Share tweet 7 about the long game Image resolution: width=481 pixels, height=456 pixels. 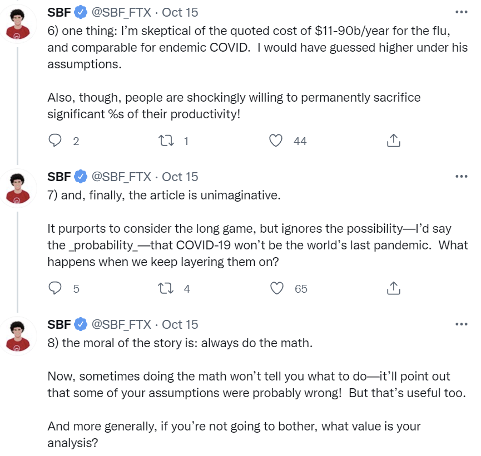[393, 288]
